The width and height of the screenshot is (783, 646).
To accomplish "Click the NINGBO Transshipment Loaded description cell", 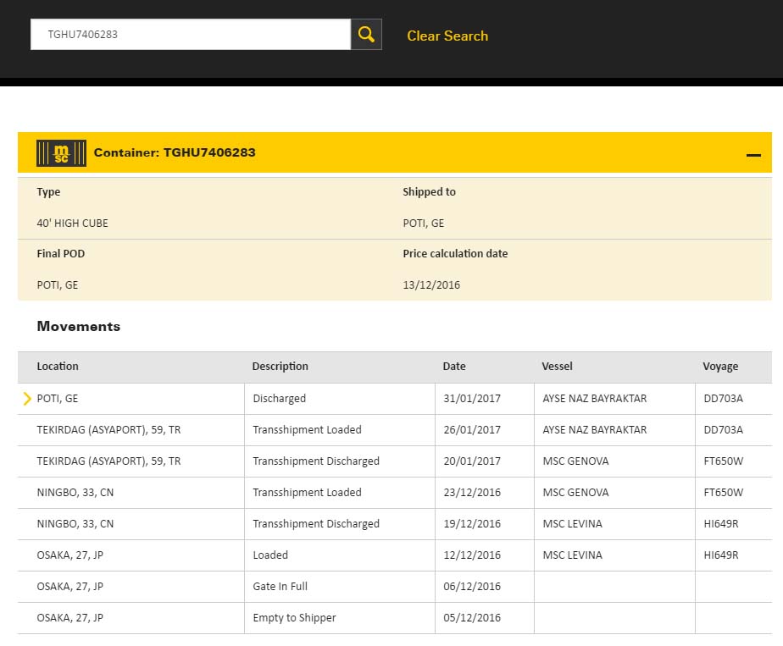I will (x=307, y=493).
